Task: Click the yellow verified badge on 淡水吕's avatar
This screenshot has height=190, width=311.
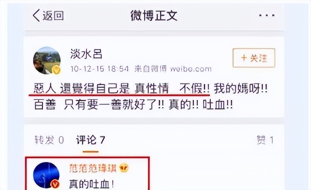Action: tap(57, 70)
